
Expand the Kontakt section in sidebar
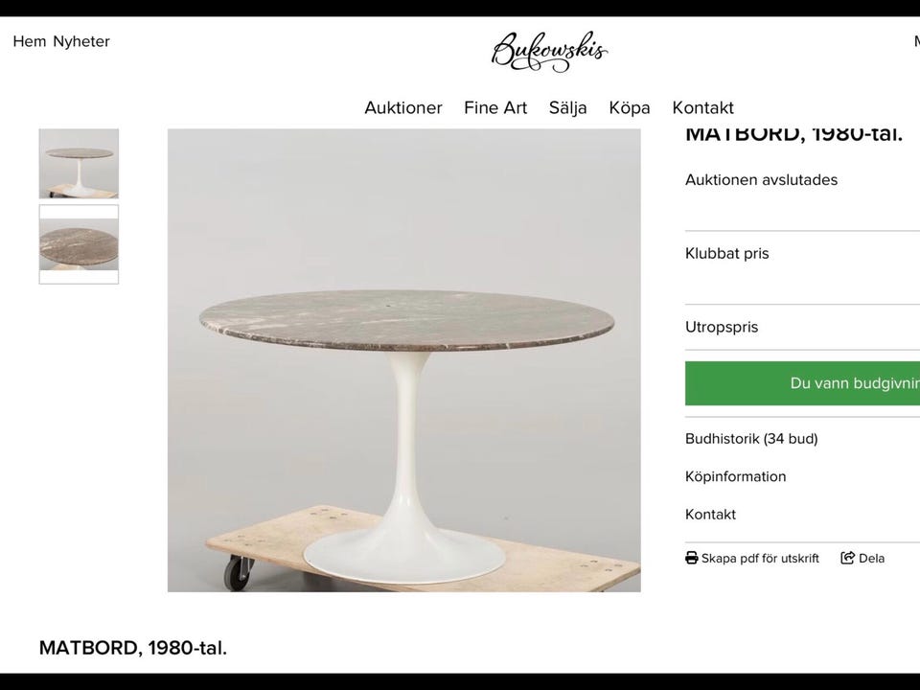710,515
